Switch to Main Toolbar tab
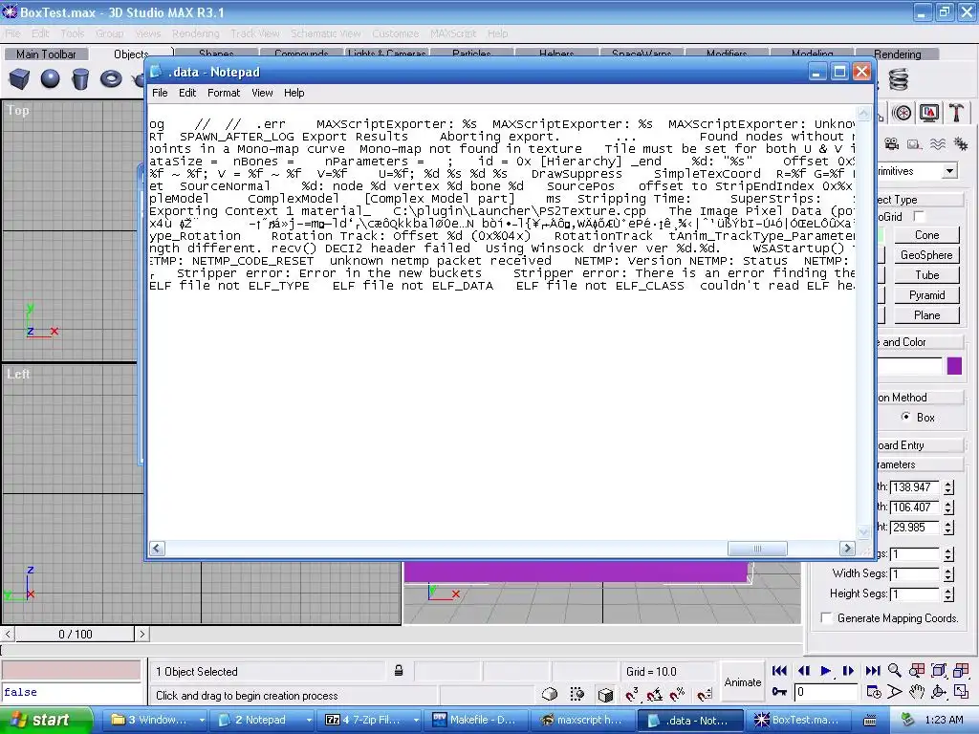 (x=46, y=54)
